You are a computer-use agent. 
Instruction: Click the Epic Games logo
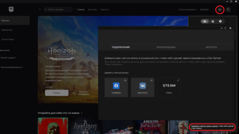11,9
